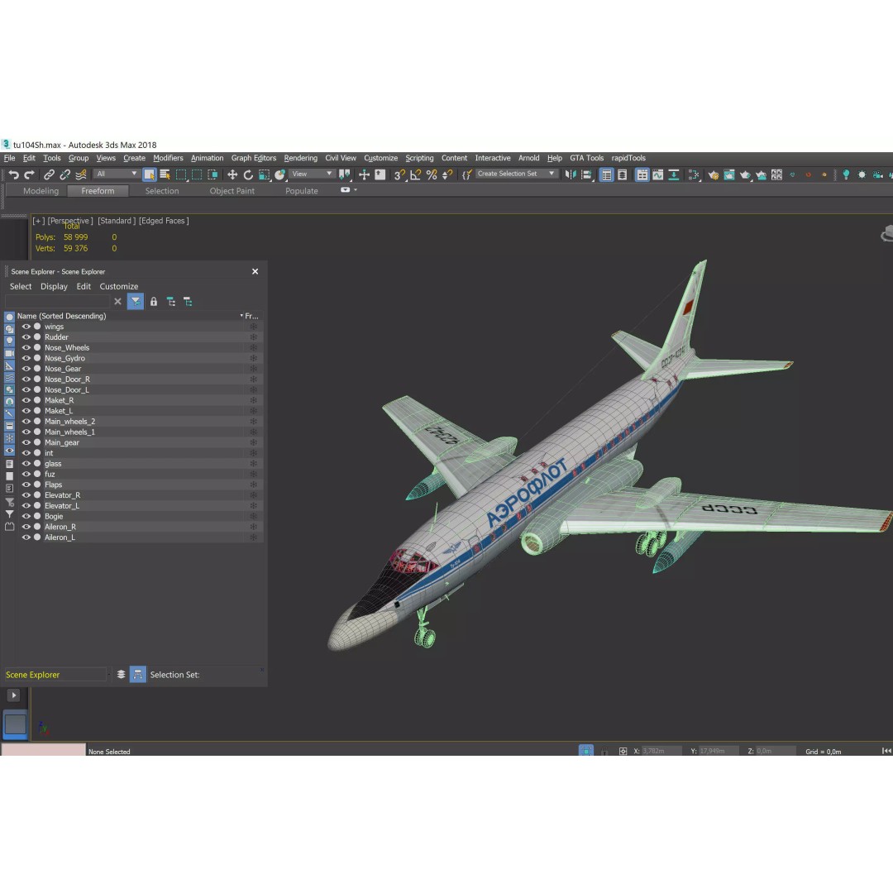Activate the Select and Place tool
893x893 pixels.
point(279,174)
